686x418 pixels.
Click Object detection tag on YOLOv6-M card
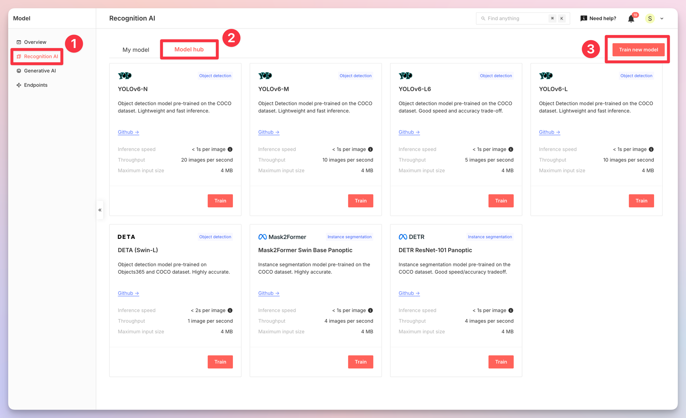tap(355, 76)
